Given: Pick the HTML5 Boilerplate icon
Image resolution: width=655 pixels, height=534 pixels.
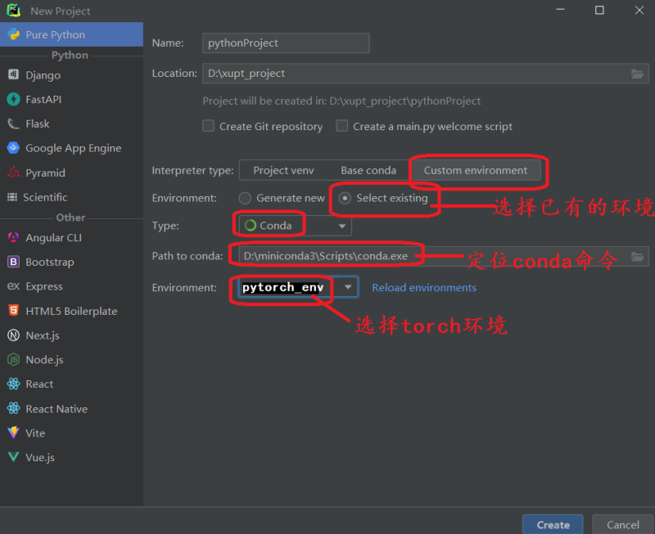Looking at the screenshot, I should coord(13,311).
